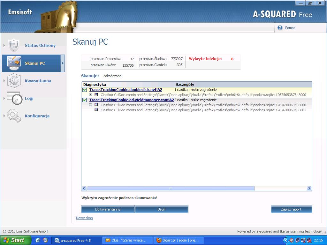Open the Trace.TrackingCookie.ad.yieldmanager.com!A2 link
This screenshot has height=245, width=327.
tap(132, 100)
